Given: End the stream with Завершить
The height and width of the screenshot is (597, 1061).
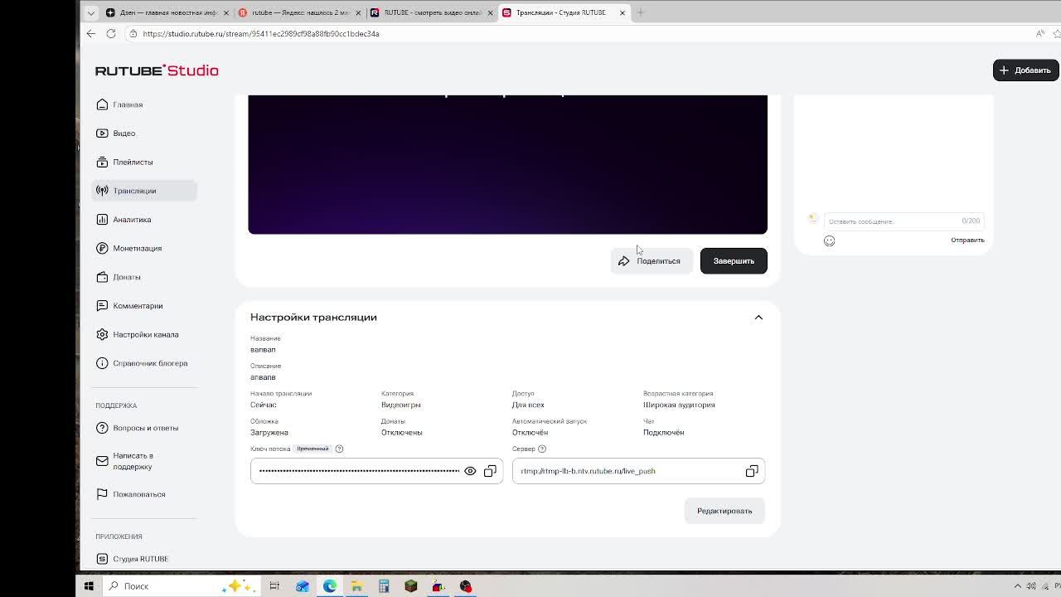Looking at the screenshot, I should pos(734,261).
